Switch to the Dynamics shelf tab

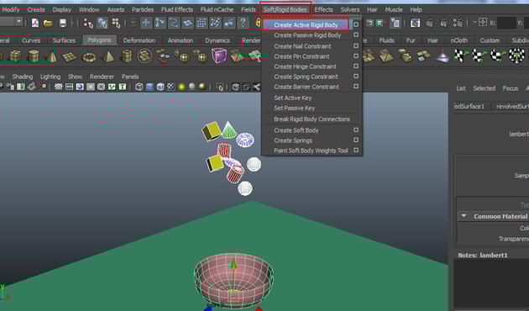point(217,40)
